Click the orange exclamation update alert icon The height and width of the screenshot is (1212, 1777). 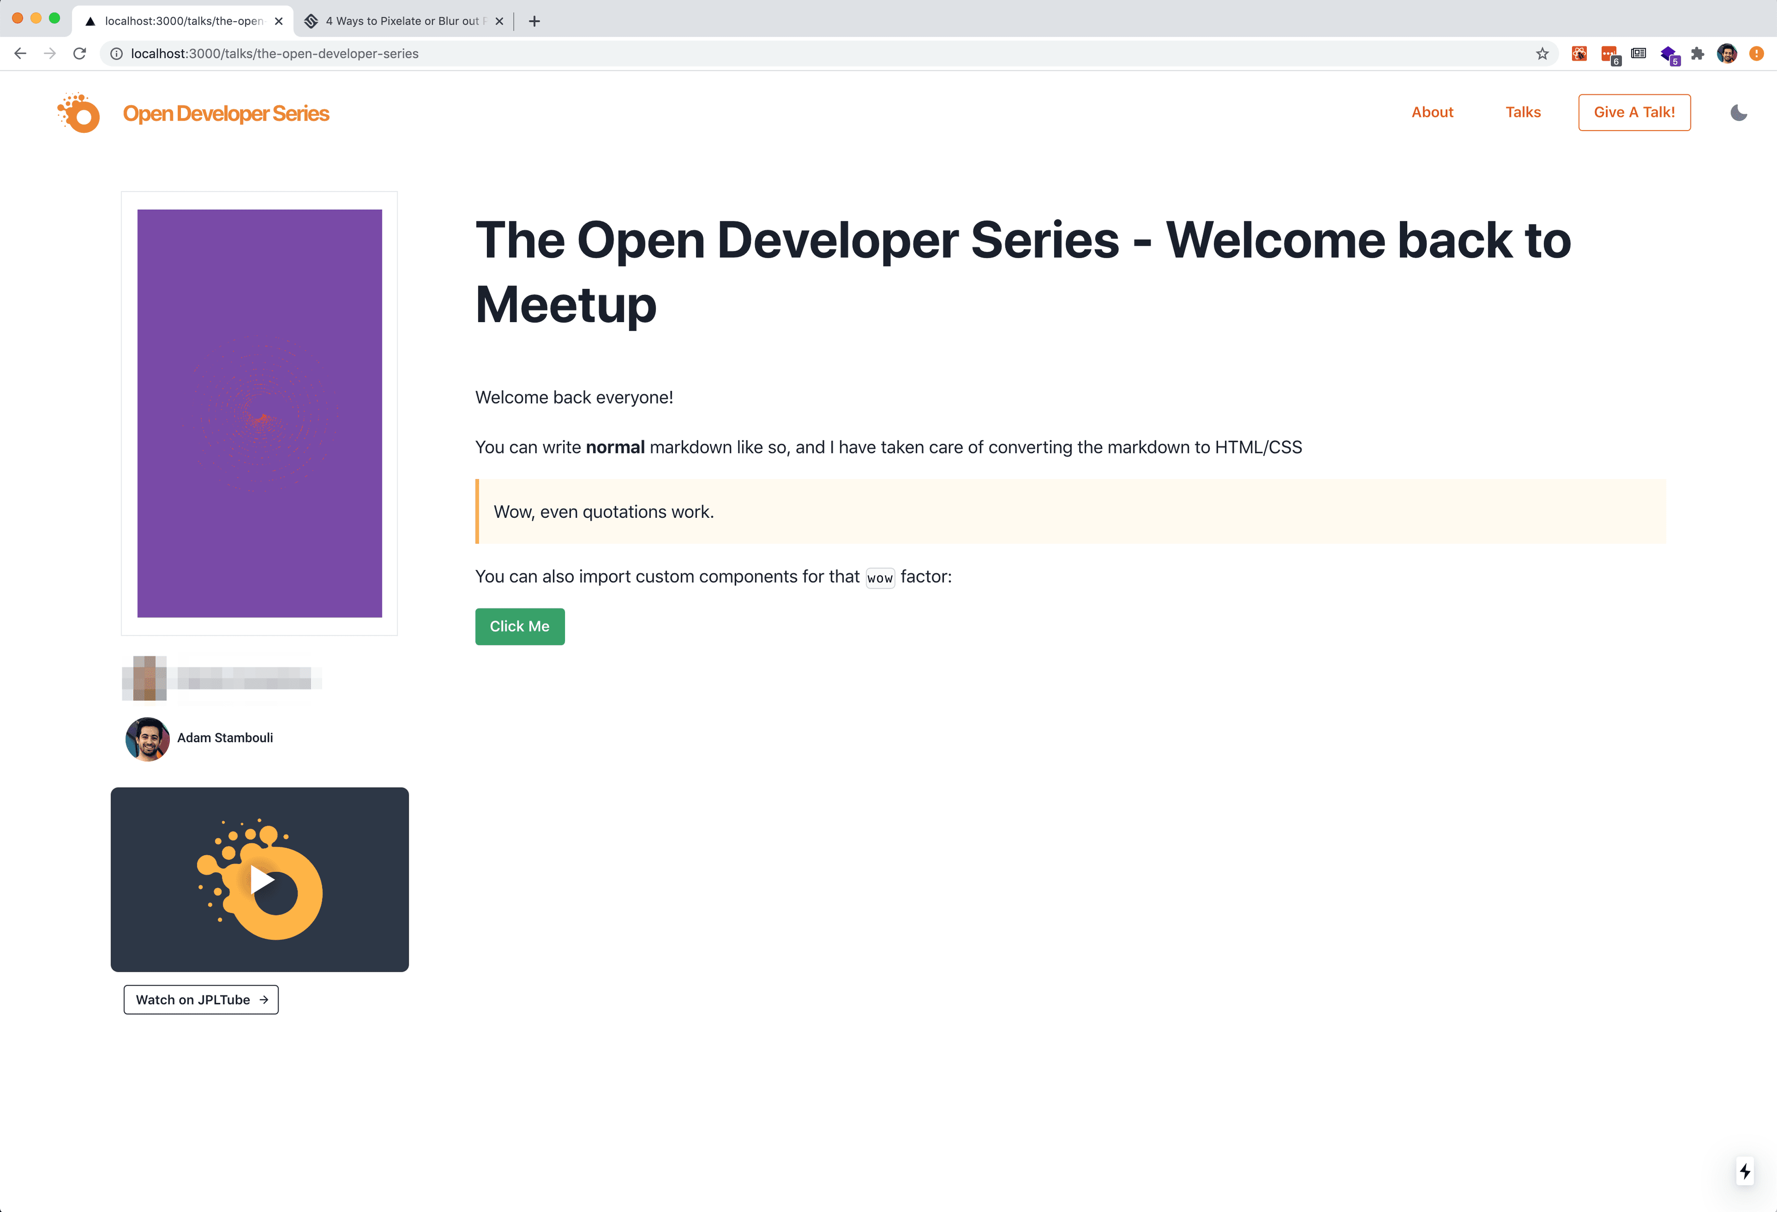(x=1756, y=54)
